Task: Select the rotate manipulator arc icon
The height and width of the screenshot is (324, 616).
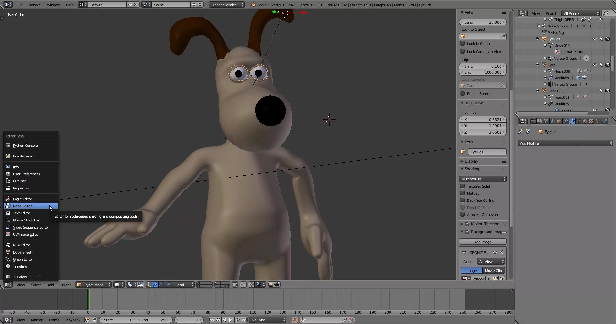Action: point(161,285)
